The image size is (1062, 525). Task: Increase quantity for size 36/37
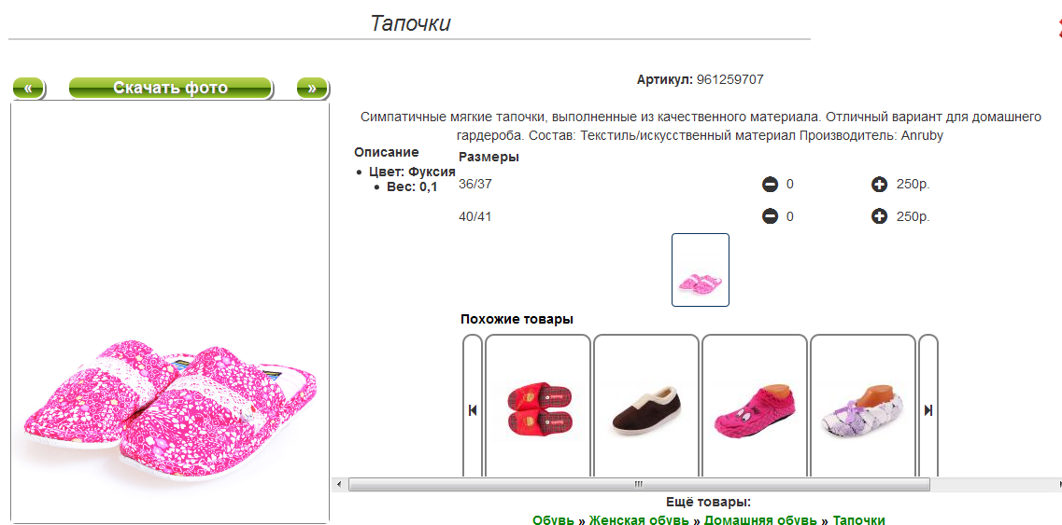pyautogui.click(x=879, y=184)
